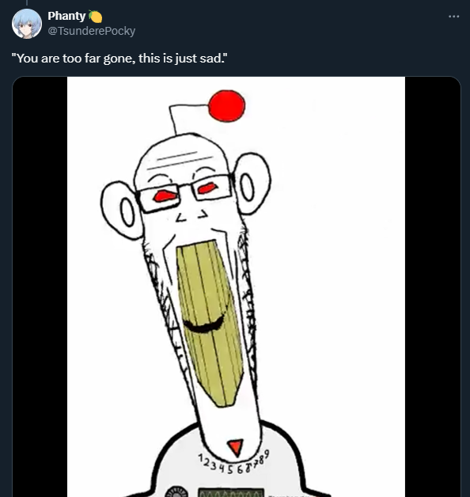Viewport: 470px width, 497px height.
Task: Click the forehead wrinkle lines in the drawing
Action: click(x=180, y=161)
